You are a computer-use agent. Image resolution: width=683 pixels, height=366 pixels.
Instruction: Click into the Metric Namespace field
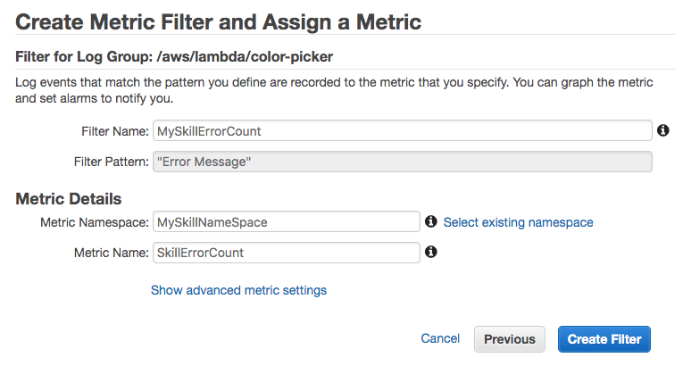point(286,221)
